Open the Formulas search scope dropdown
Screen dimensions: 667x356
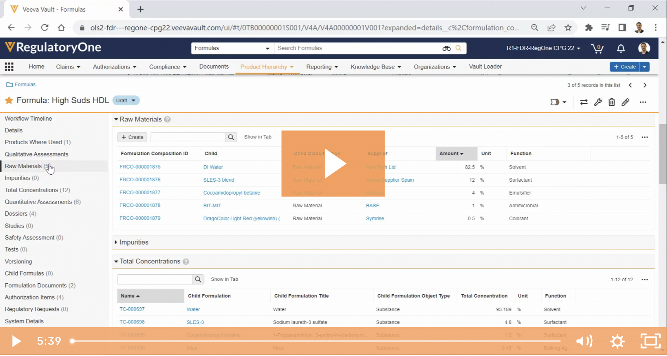coord(232,48)
